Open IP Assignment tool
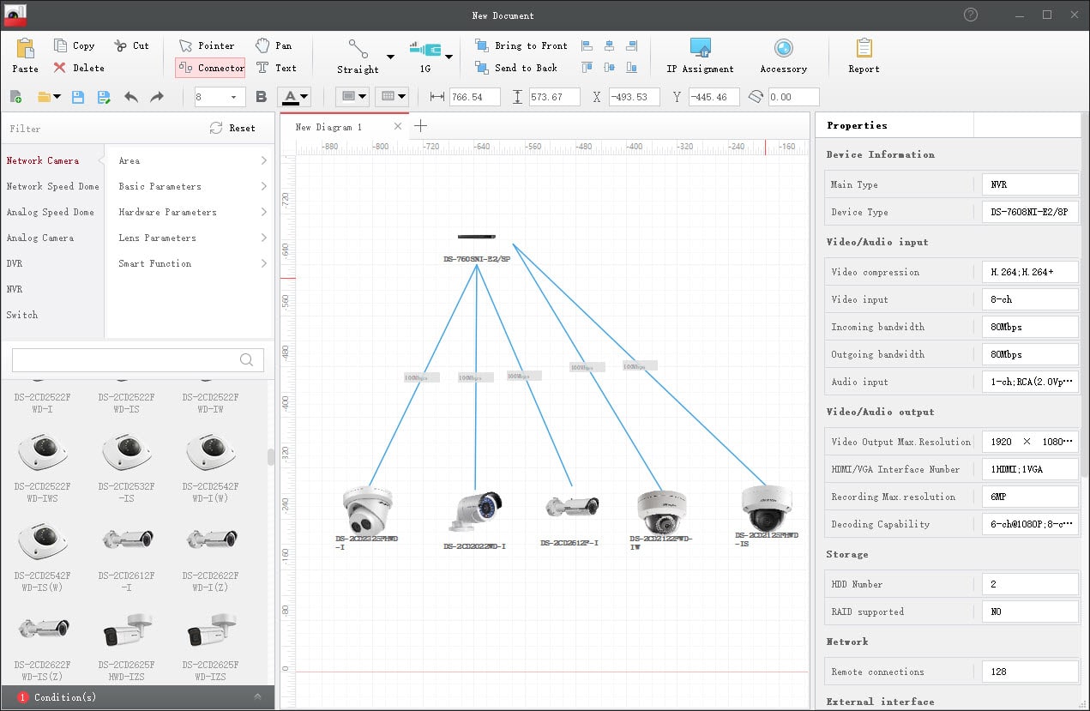This screenshot has height=711, width=1090. click(x=701, y=56)
